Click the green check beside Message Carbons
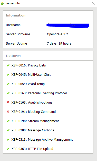The image size is (97, 161). (x=8, y=130)
